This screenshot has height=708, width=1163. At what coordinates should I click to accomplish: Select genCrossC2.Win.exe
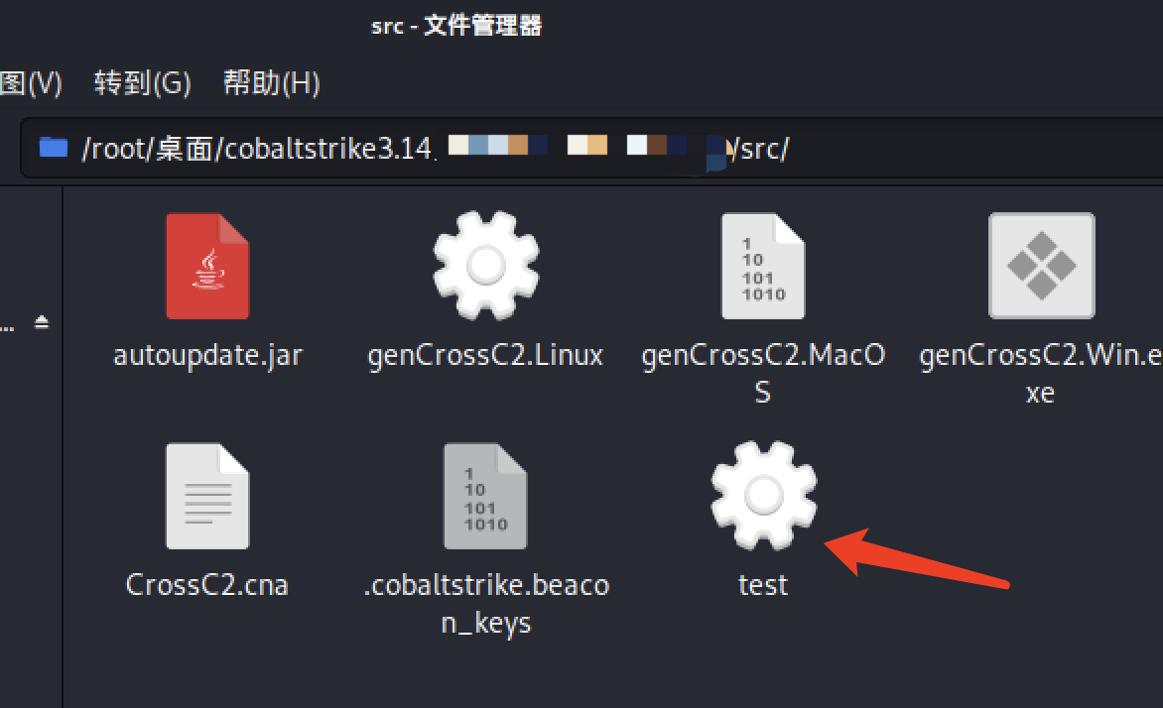(x=1040, y=265)
